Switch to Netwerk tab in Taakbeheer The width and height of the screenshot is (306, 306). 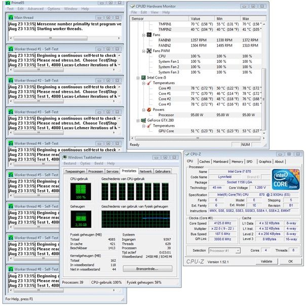click(x=145, y=171)
